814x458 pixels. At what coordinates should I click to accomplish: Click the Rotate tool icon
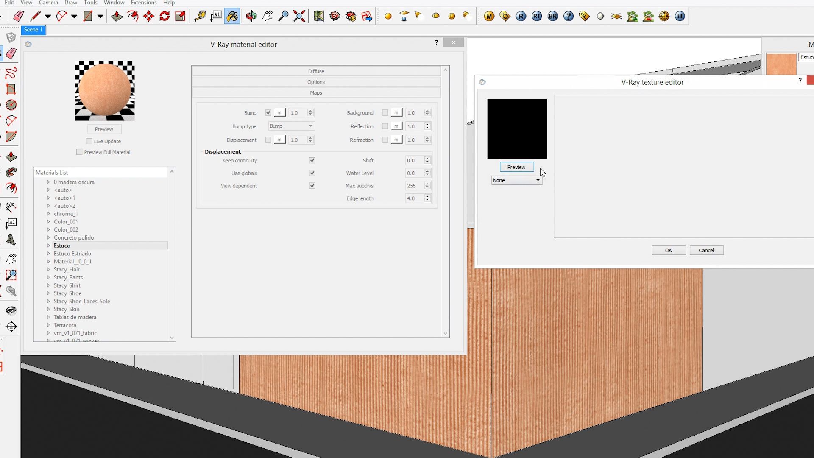point(164,16)
